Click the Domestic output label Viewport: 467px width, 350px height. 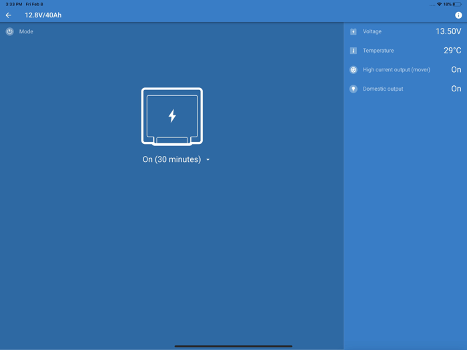pos(383,89)
